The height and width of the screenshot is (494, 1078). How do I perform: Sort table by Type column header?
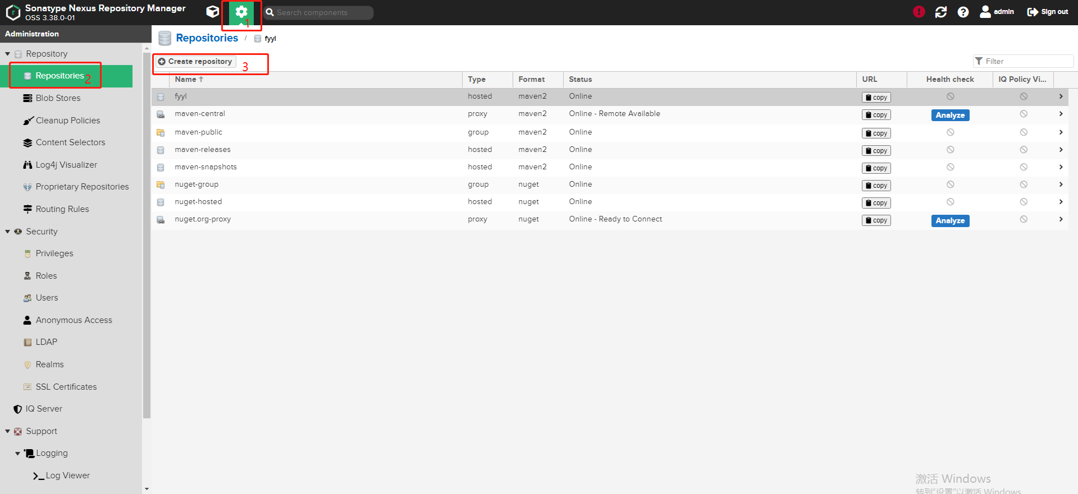(x=487, y=80)
